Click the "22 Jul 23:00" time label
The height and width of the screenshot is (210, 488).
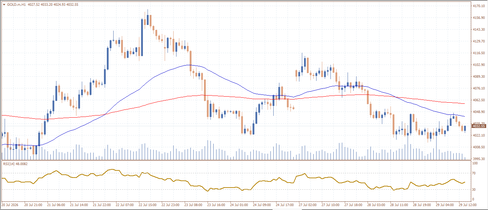(170, 205)
